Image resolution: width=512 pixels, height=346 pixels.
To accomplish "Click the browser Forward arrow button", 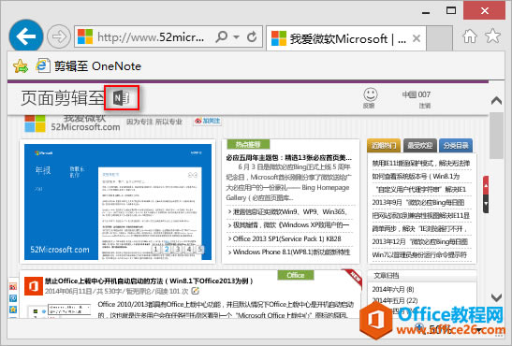I will (59, 36).
